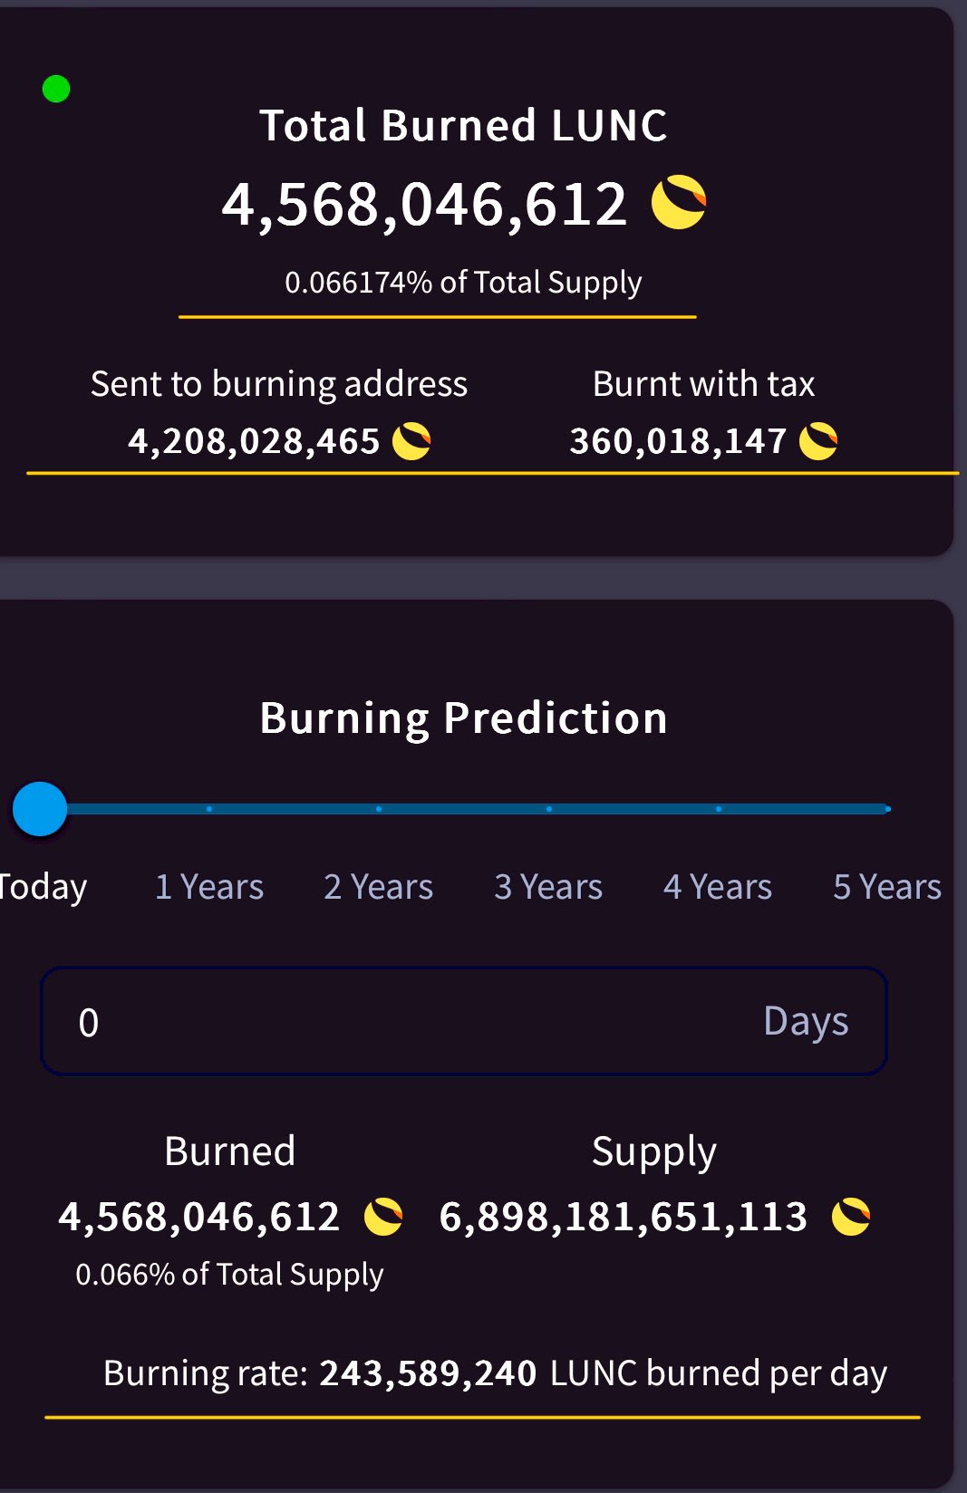Click the Total Burned LUNC heading

tap(463, 125)
